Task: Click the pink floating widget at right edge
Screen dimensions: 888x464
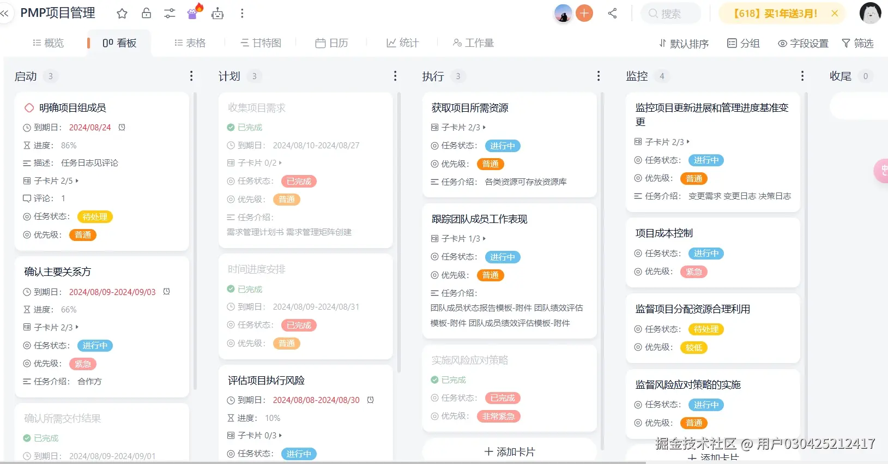Action: [881, 171]
